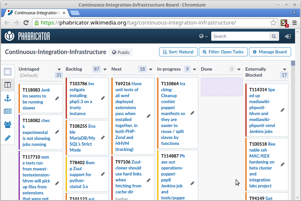Open the globe locale dropdown
The width and height of the screenshot is (301, 201).
(x=203, y=36)
